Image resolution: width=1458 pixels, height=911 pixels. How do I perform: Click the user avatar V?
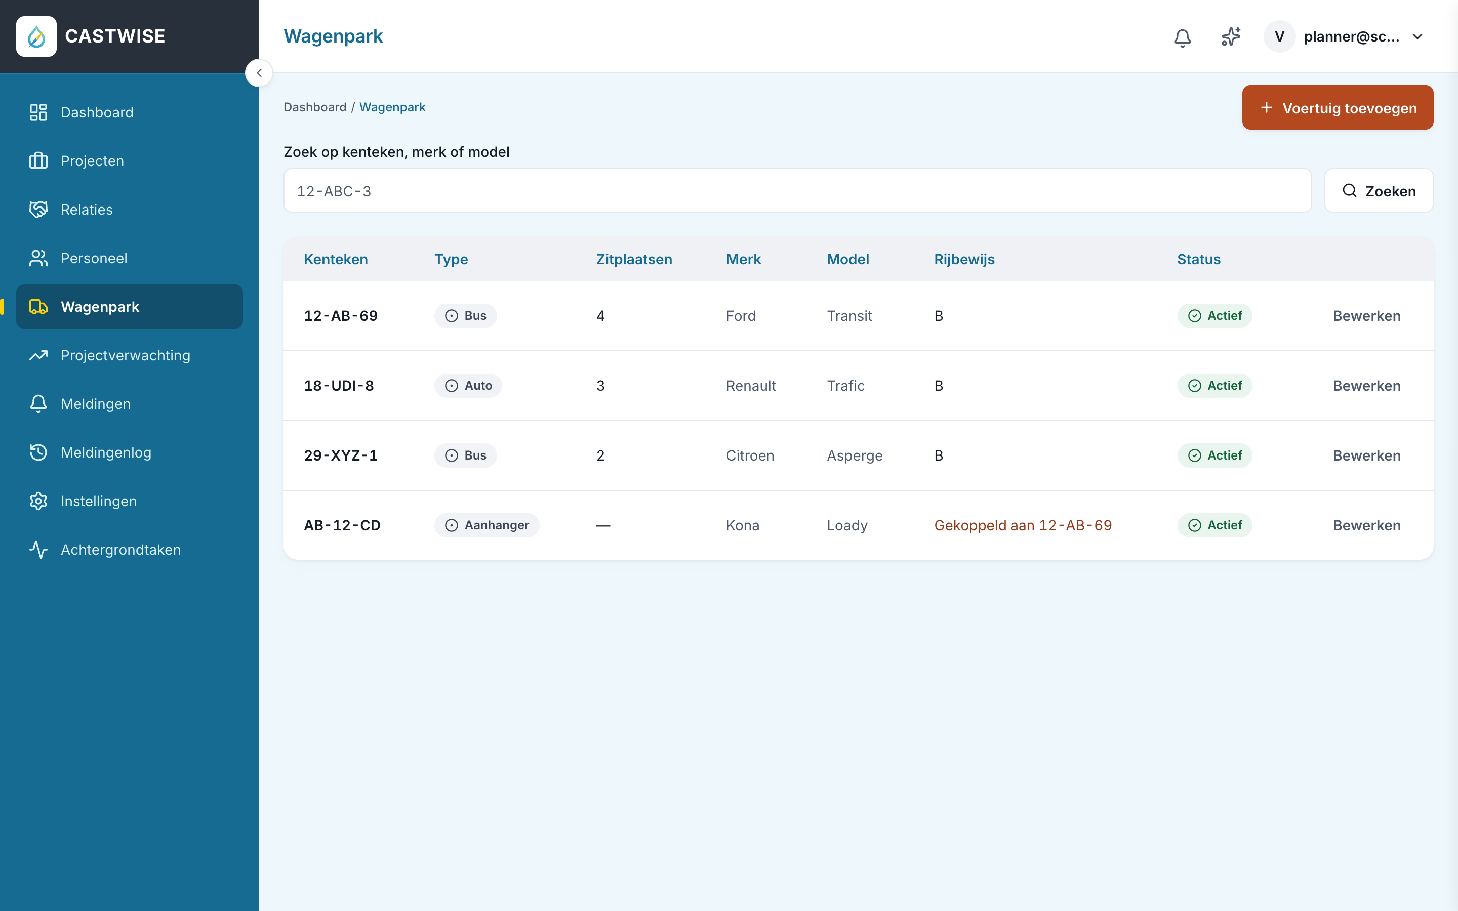tap(1279, 37)
